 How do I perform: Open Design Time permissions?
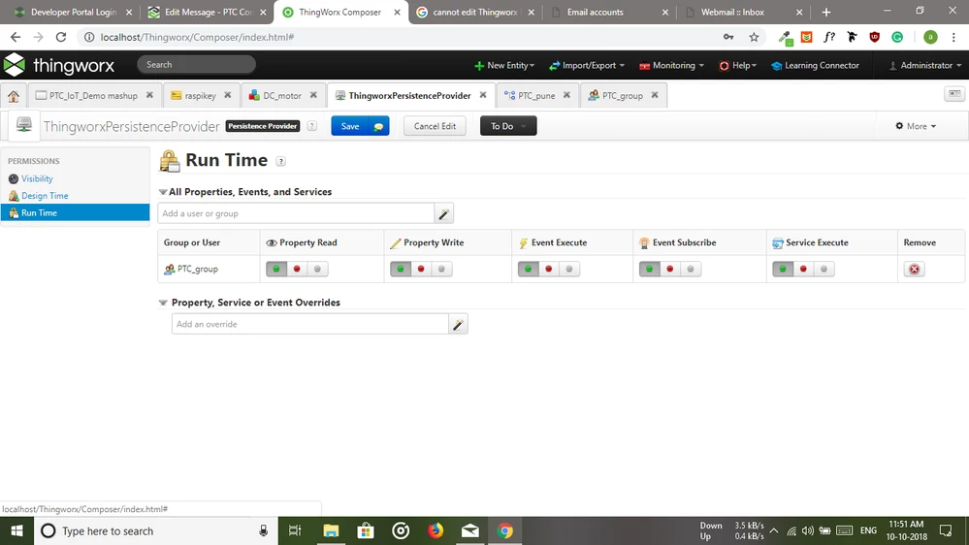pos(45,196)
